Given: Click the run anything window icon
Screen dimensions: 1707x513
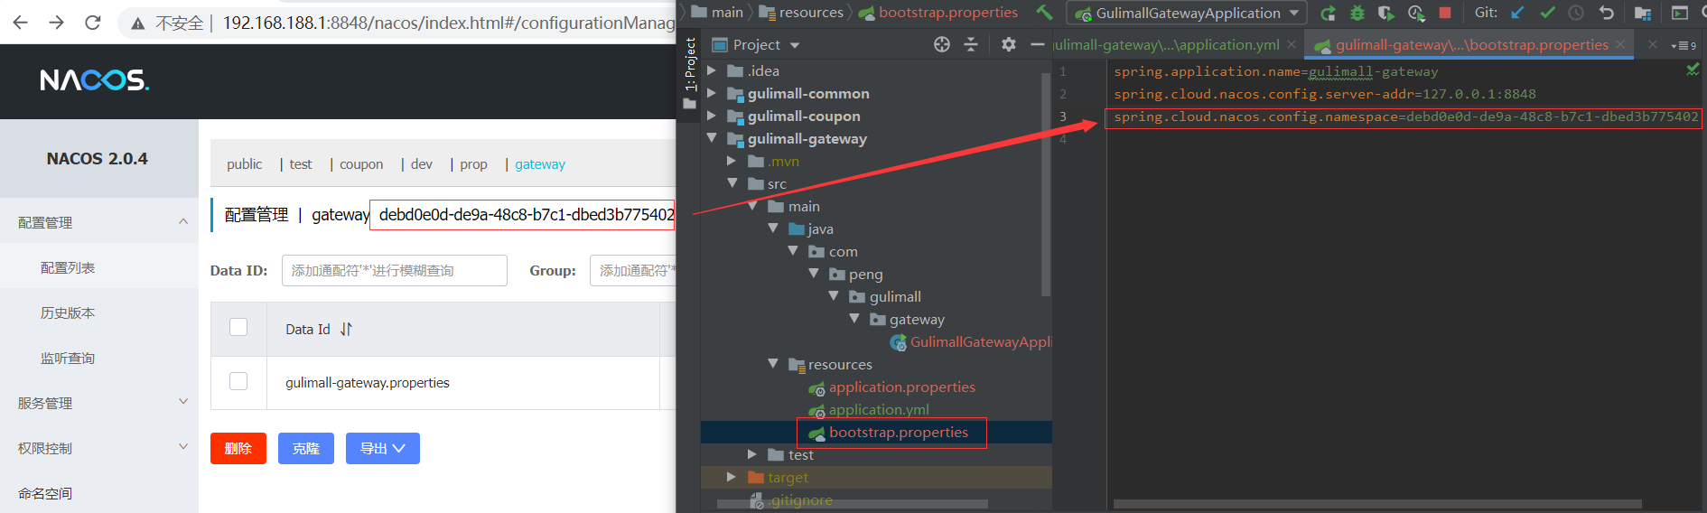Looking at the screenshot, I should coord(1680,13).
